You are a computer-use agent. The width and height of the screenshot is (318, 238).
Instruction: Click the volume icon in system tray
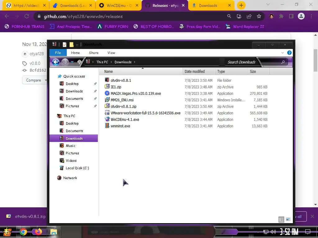(273, 232)
